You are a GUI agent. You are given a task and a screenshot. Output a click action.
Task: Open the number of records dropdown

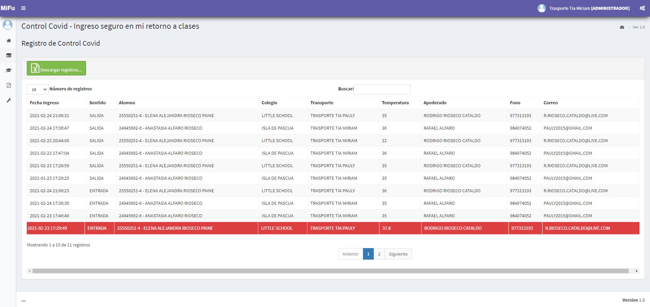tap(38, 89)
